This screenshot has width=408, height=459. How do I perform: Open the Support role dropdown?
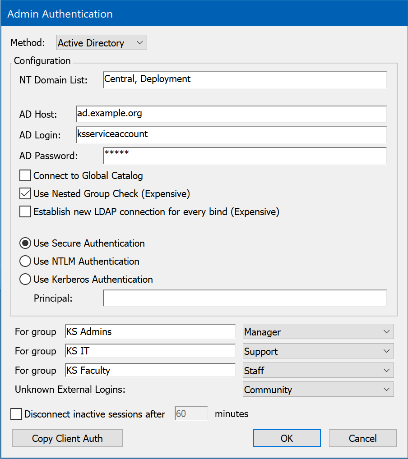[x=318, y=351]
